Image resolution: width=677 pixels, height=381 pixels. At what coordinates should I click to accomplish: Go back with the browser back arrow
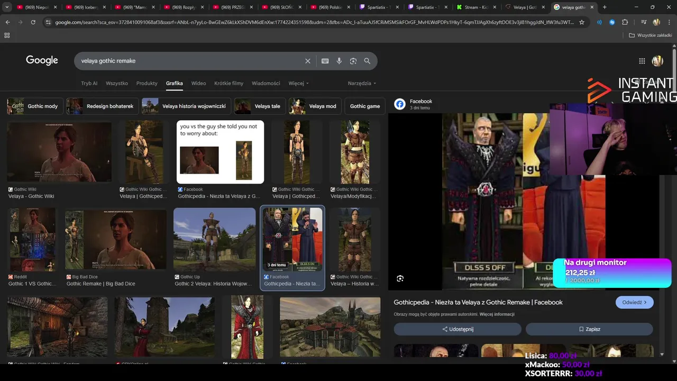coord(7,22)
